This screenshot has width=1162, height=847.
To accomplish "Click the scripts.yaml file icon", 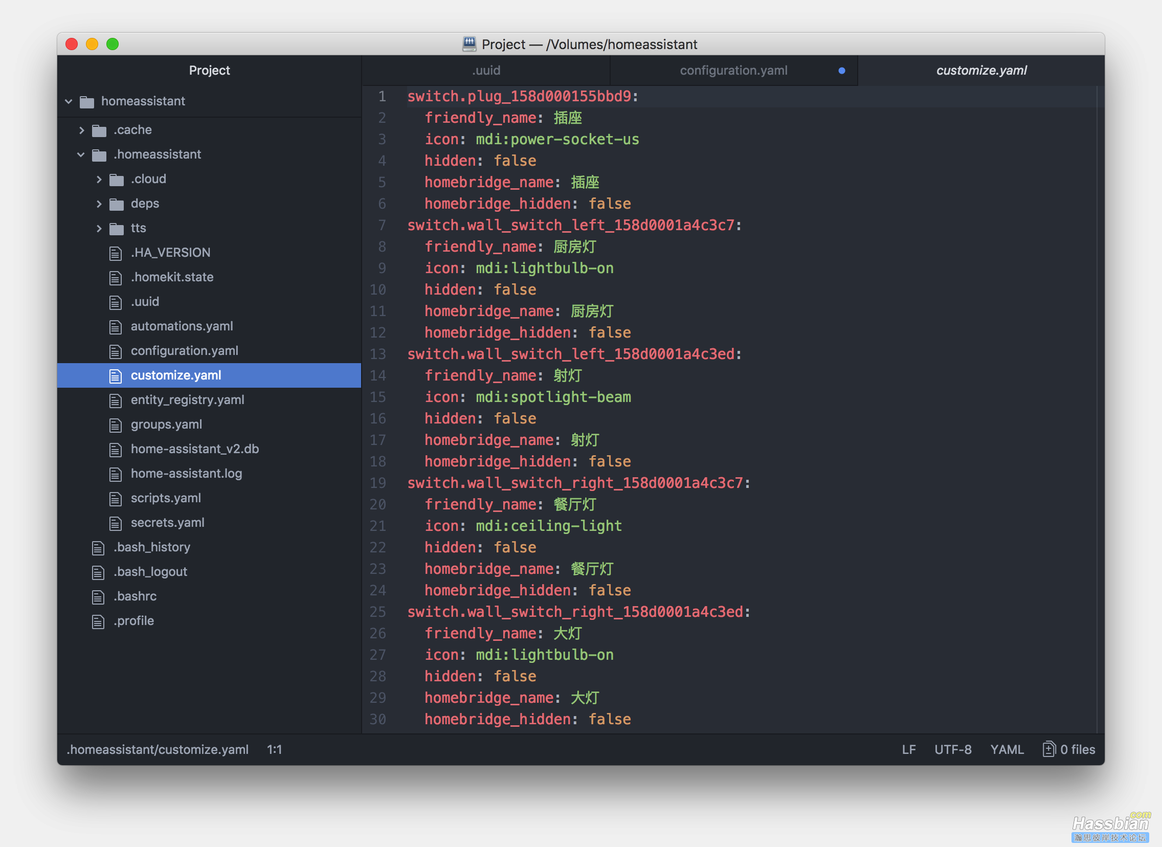I will (115, 499).
